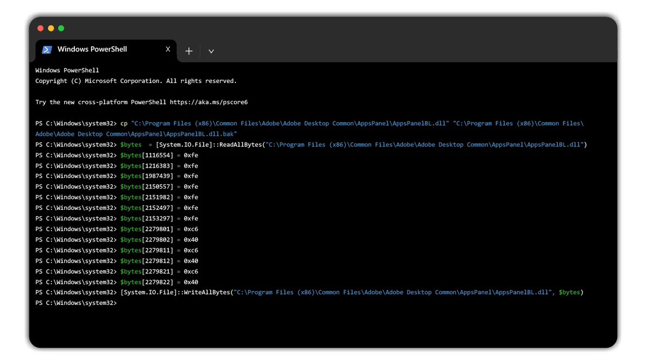This screenshot has width=647, height=364.
Task: Click the Microsoft Corporation copyright line
Action: (x=136, y=81)
